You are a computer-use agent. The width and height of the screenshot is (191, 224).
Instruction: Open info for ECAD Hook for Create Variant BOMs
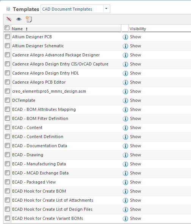(125, 219)
